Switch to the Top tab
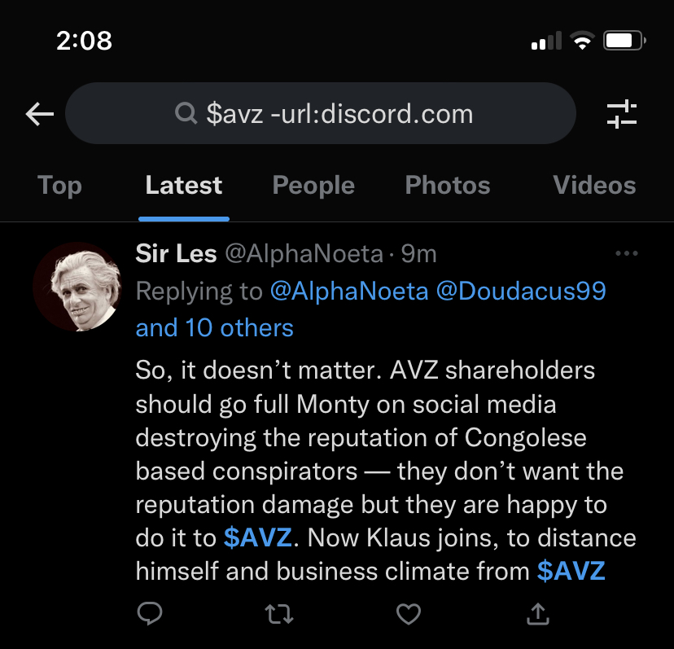Screen dimensions: 674x649 pyautogui.click(x=59, y=186)
